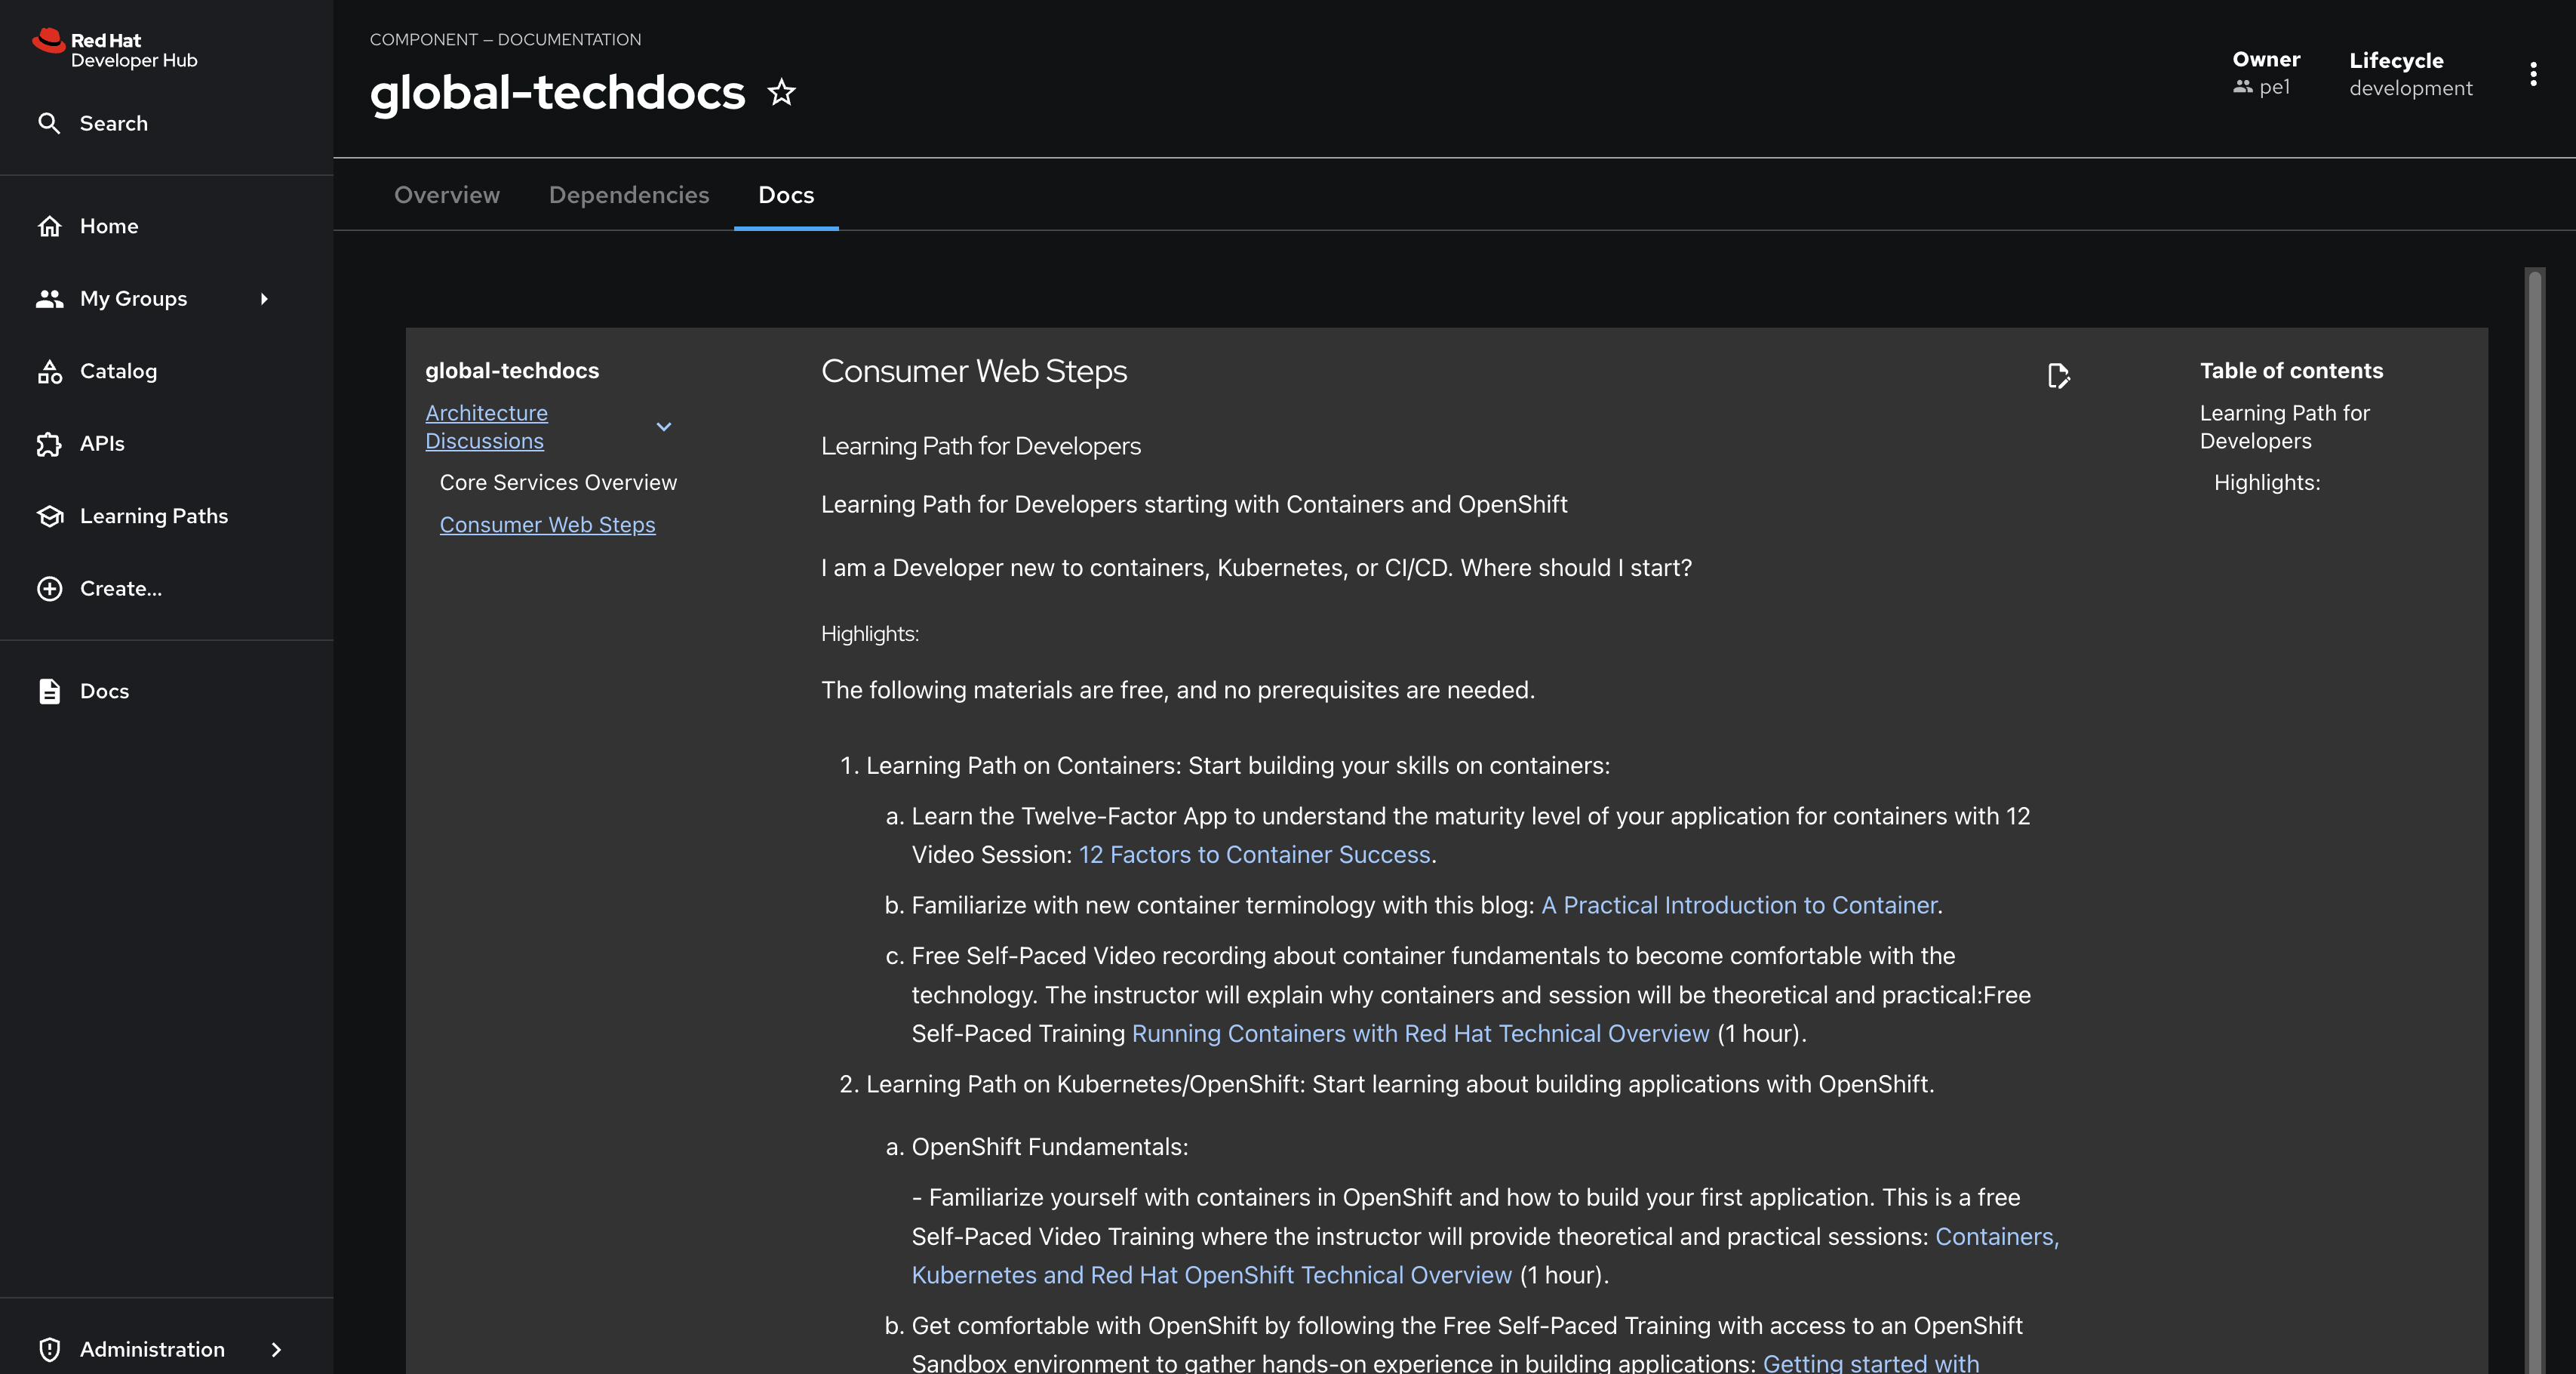
Task: Click the Catalog shapes icon
Action: [49, 371]
